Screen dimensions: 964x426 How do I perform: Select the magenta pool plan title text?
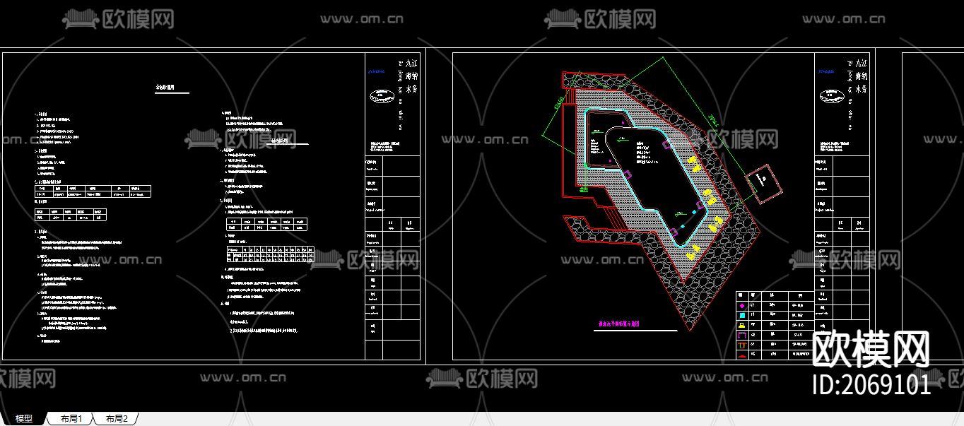tap(618, 323)
